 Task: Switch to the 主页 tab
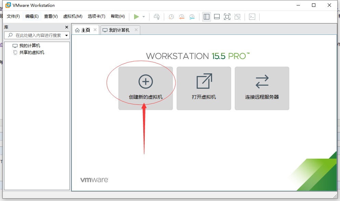(86, 30)
